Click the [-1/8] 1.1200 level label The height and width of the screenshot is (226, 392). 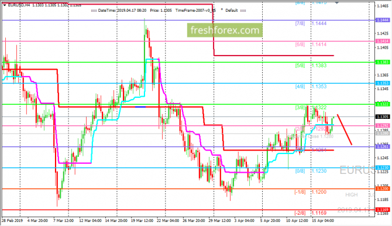click(x=310, y=192)
